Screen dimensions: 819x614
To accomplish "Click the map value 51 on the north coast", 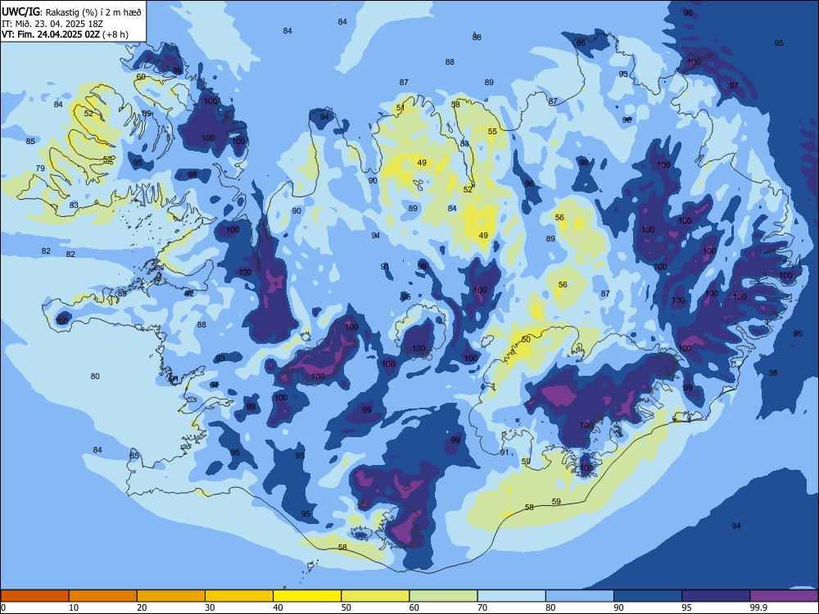I will [x=400, y=108].
